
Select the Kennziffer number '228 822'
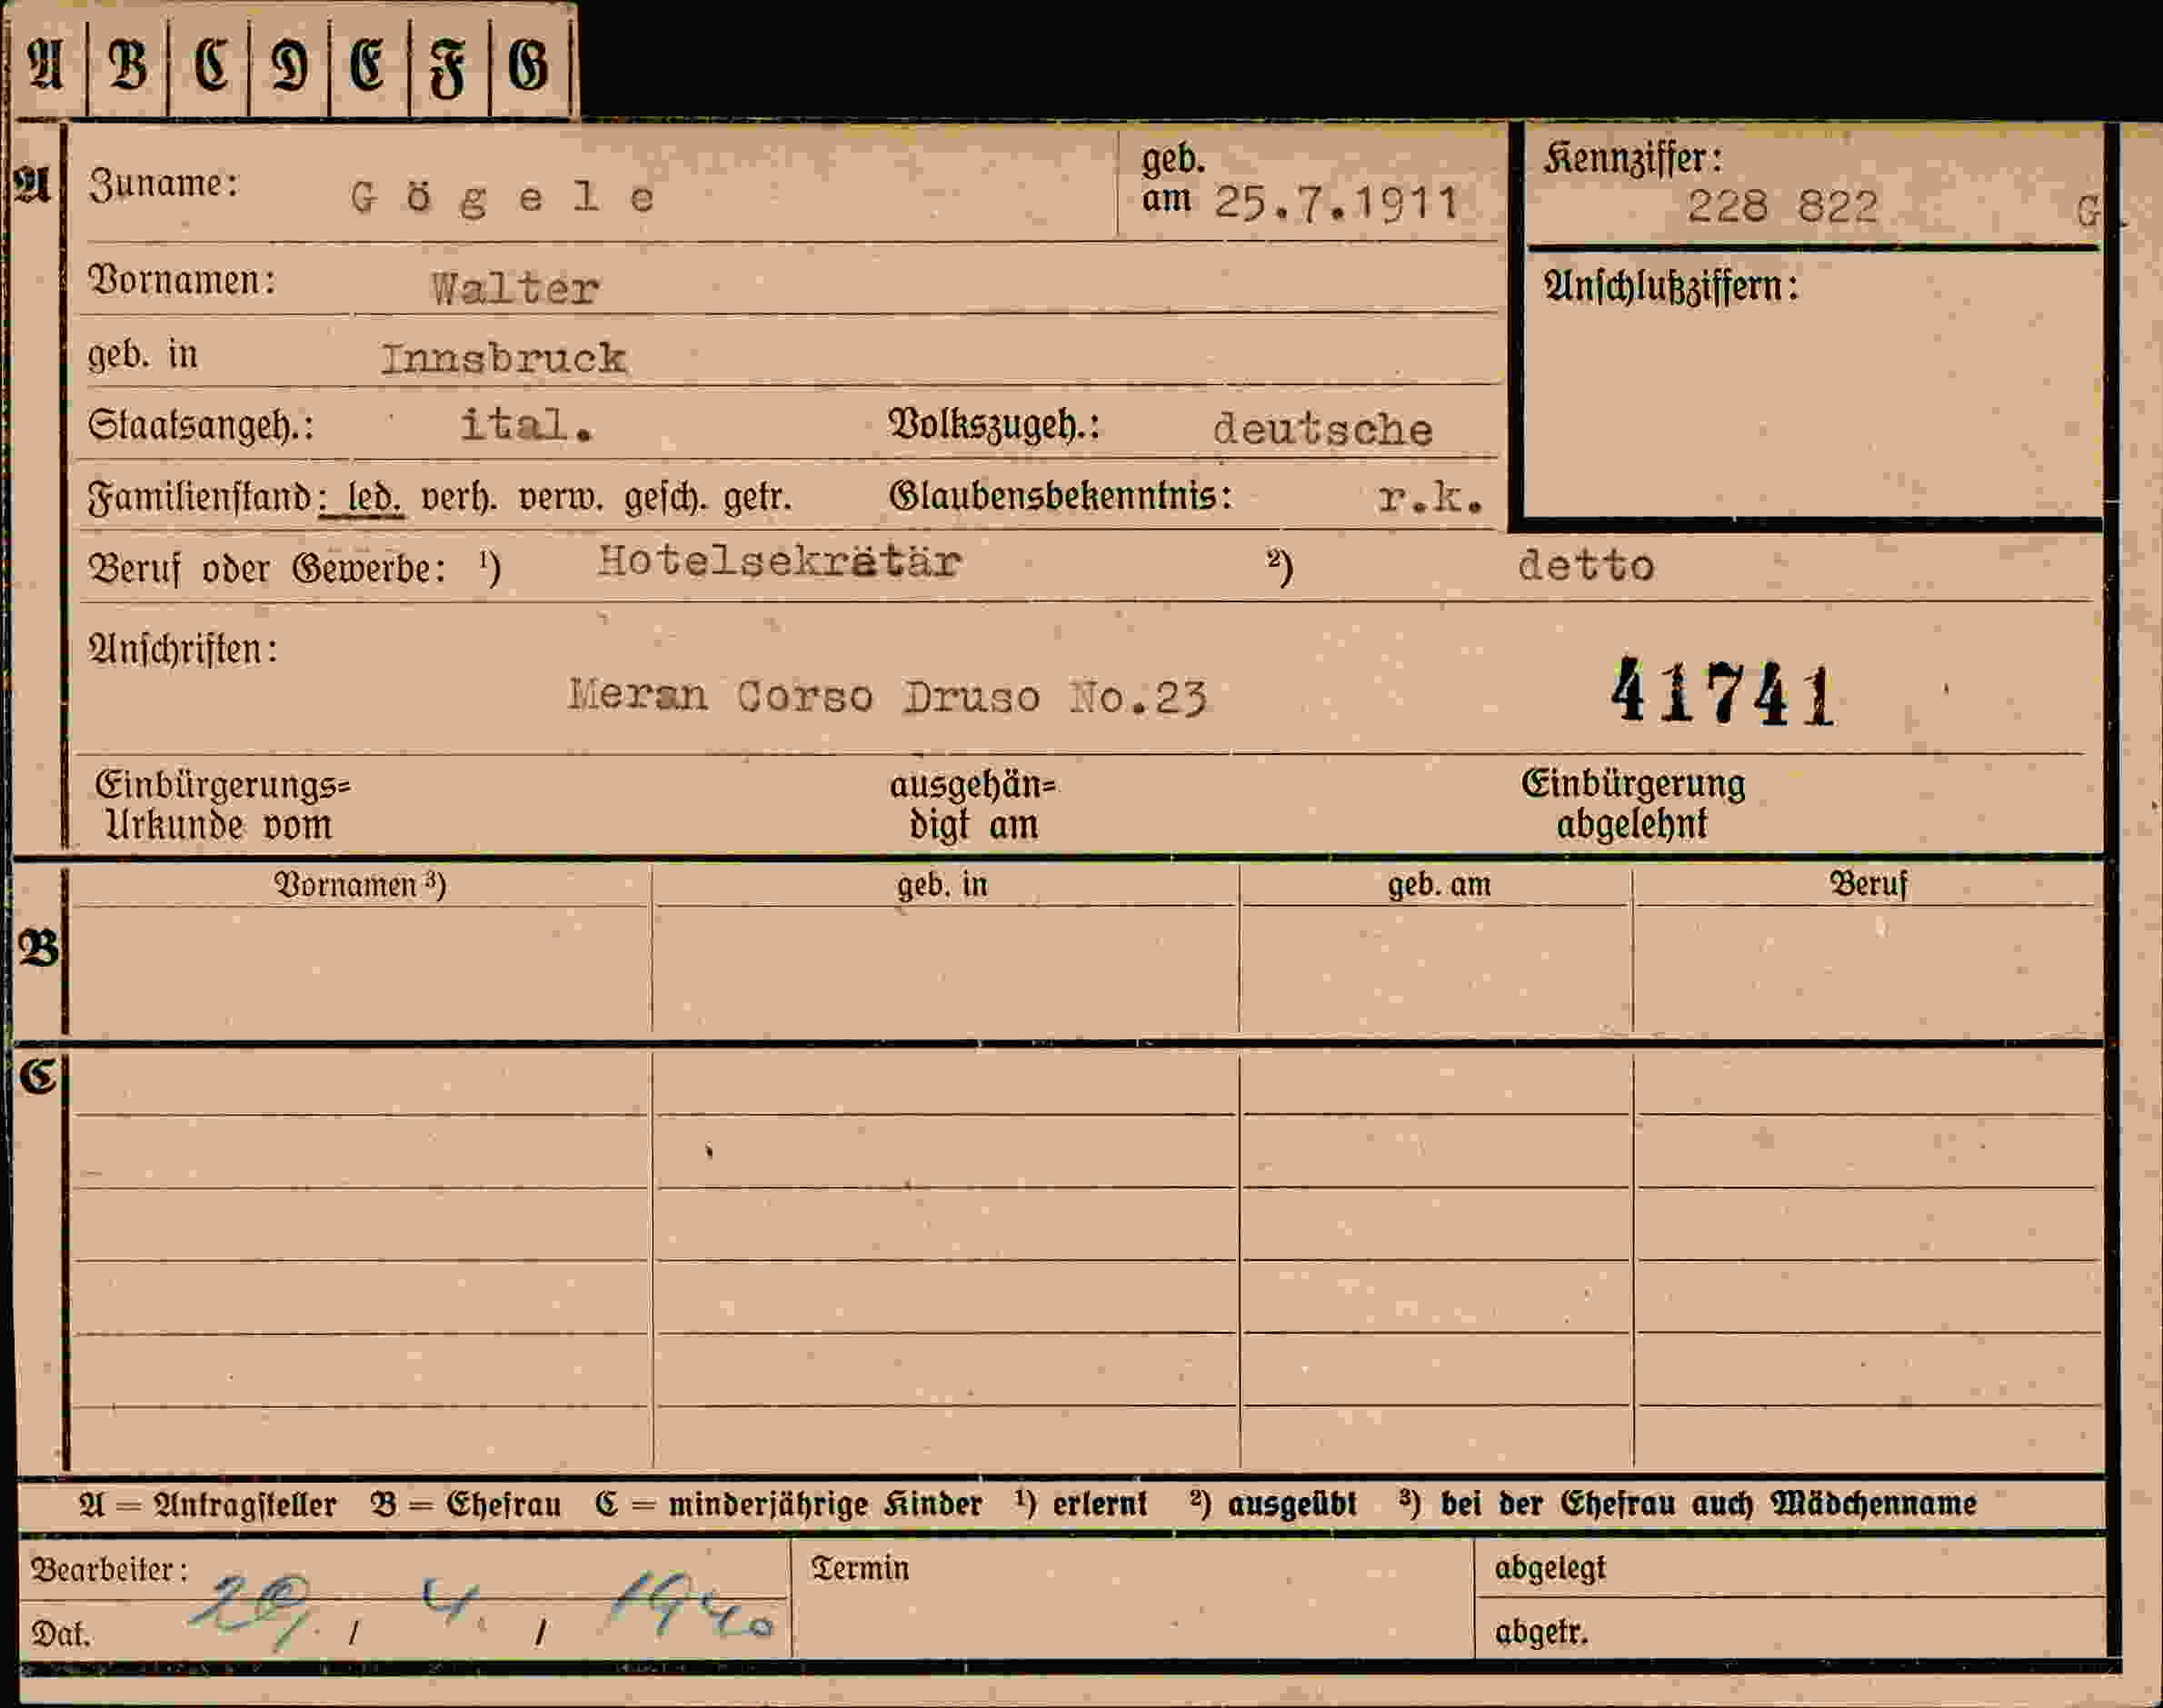click(x=1782, y=207)
